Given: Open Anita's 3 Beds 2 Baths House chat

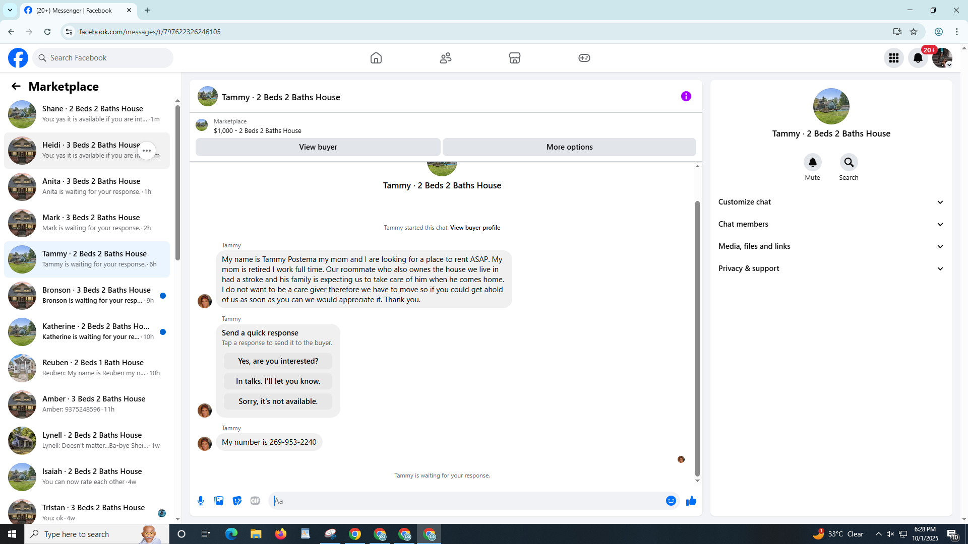Looking at the screenshot, I should tap(87, 186).
